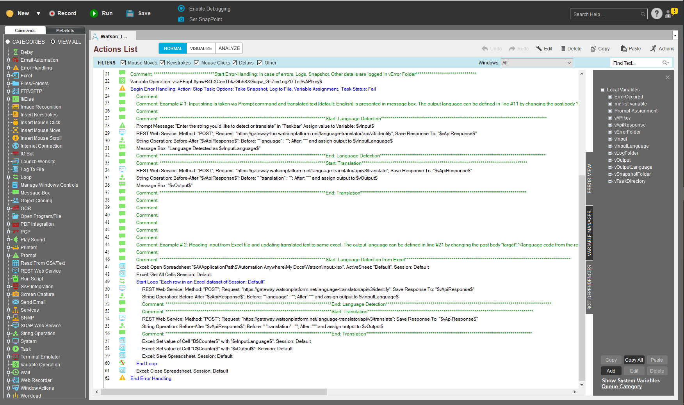The height and width of the screenshot is (405, 684).
Task: Uncheck the Mouse Moves filter
Action: (123, 63)
